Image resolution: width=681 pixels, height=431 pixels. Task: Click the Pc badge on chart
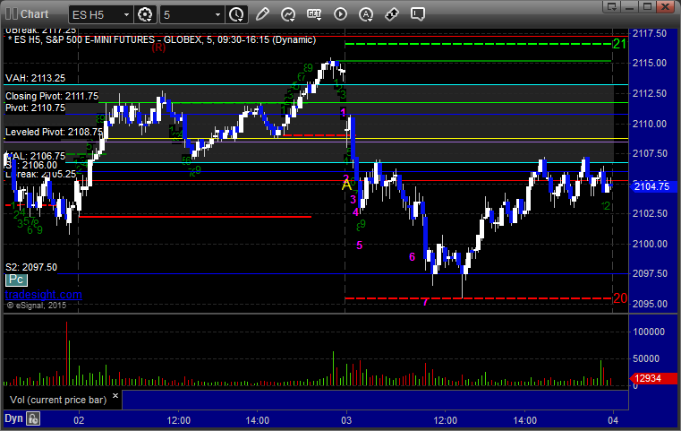[x=16, y=280]
